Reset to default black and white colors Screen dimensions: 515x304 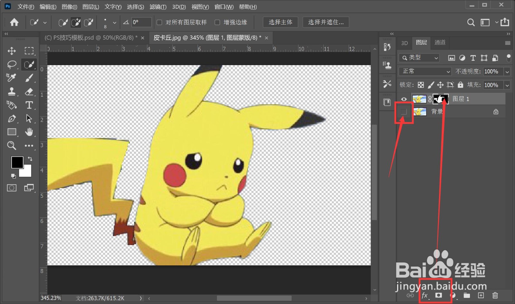13,176
